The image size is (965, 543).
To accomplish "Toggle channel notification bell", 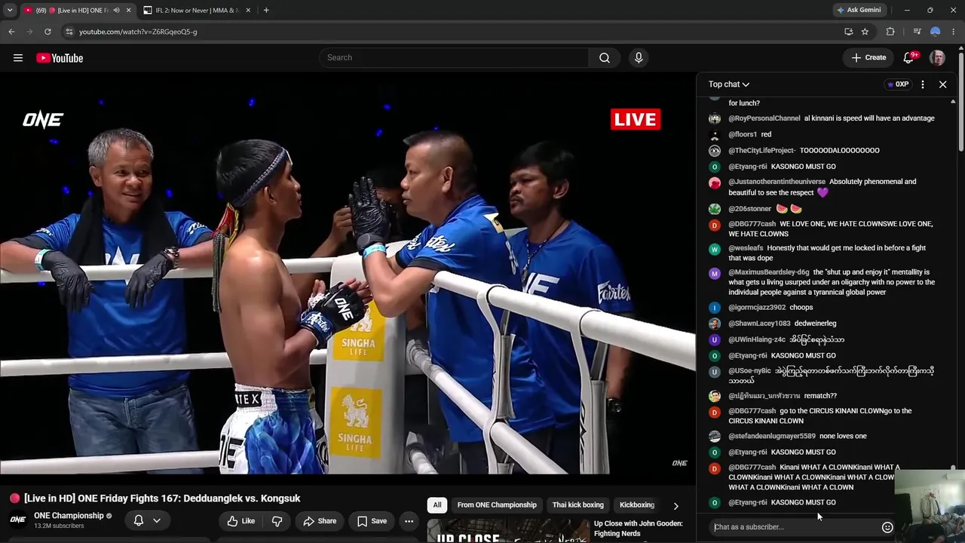I will coord(139,521).
